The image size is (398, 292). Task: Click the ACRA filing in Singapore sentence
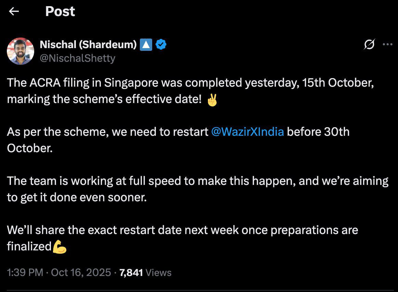click(190, 83)
